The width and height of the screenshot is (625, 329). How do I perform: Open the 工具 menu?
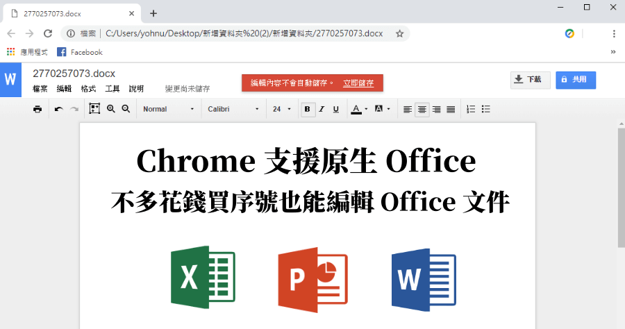coord(112,89)
